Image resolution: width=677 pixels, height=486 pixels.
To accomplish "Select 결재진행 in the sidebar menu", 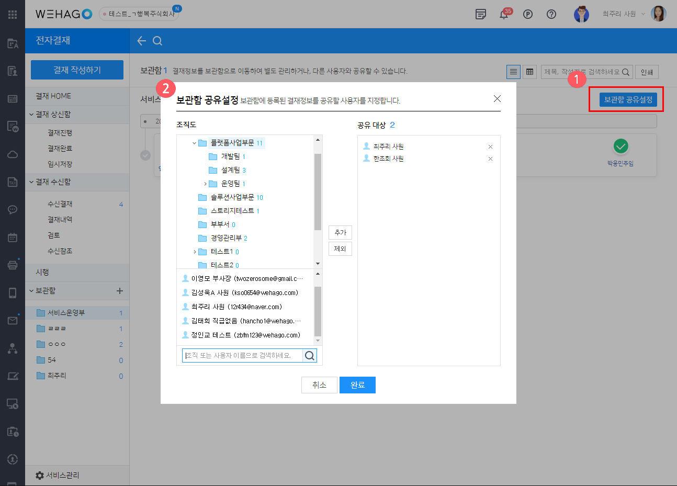I will click(x=60, y=133).
